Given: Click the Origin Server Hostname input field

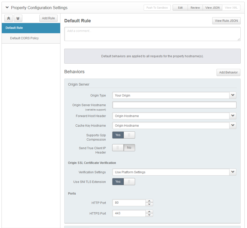Looking at the screenshot, I should pyautogui.click(x=174, y=105).
